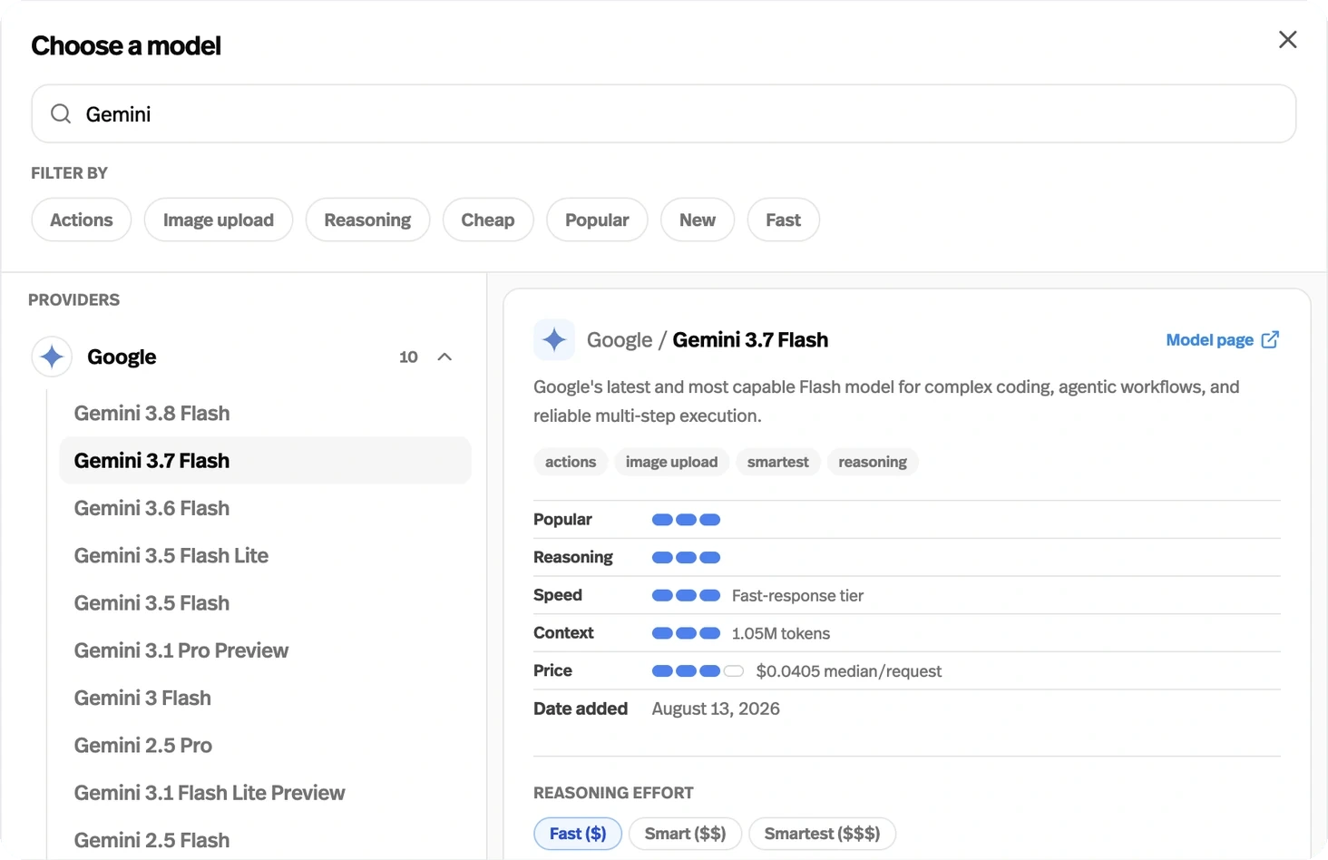
Task: Click the "reasoning" tag in model details
Action: [x=873, y=462]
